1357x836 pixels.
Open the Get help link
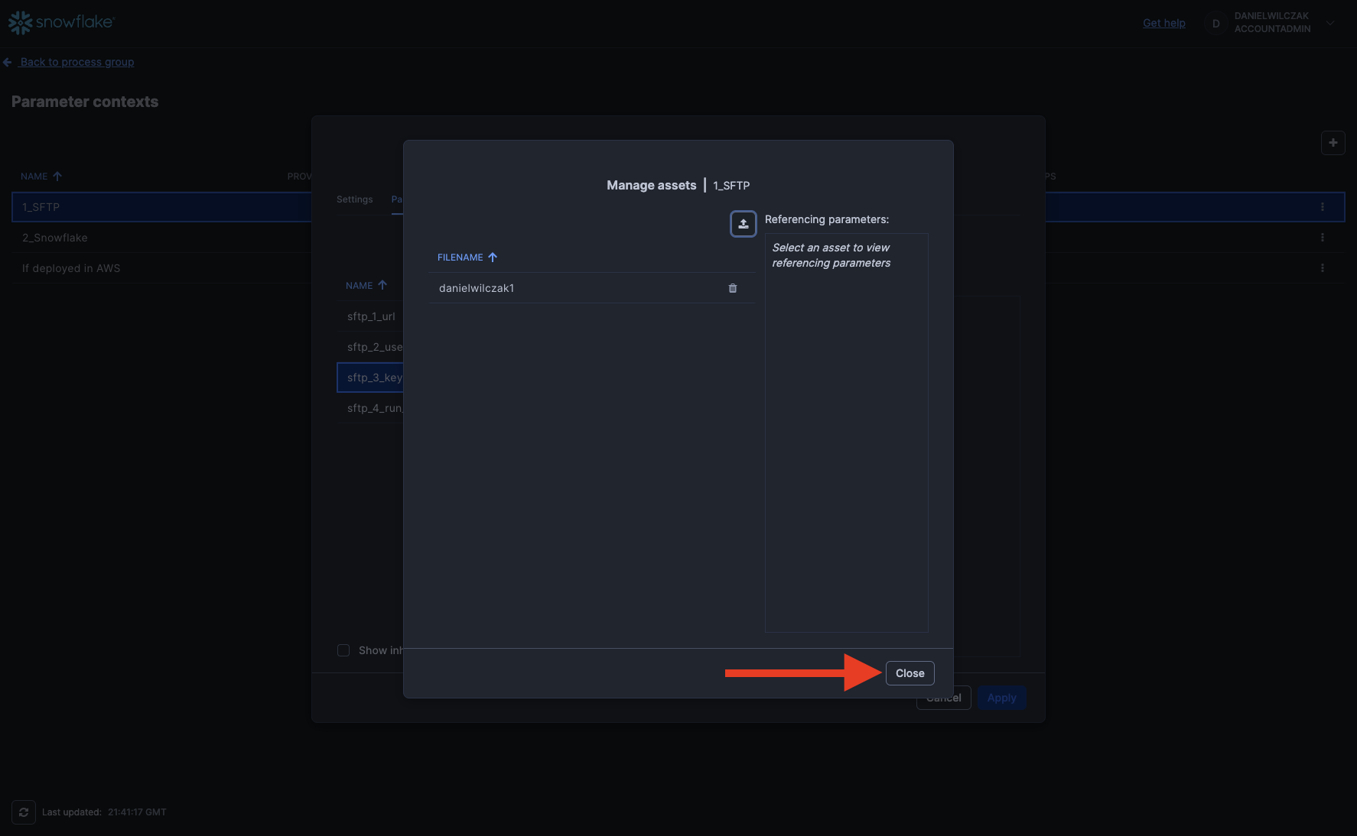[1163, 23]
